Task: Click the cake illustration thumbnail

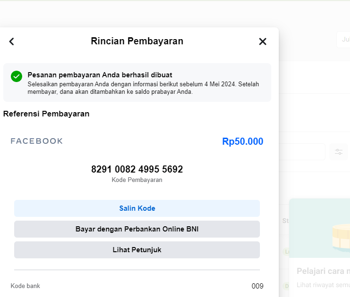Action: click(341, 238)
